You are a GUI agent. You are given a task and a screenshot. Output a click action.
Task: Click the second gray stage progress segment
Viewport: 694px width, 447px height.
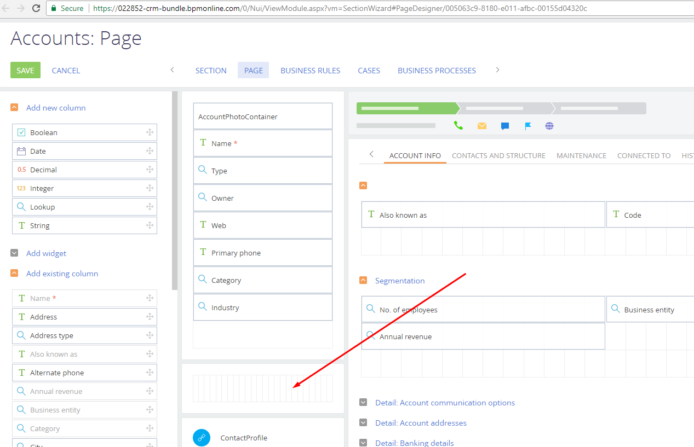tap(505, 108)
